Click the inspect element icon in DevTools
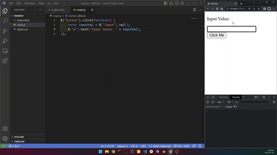 point(208,97)
